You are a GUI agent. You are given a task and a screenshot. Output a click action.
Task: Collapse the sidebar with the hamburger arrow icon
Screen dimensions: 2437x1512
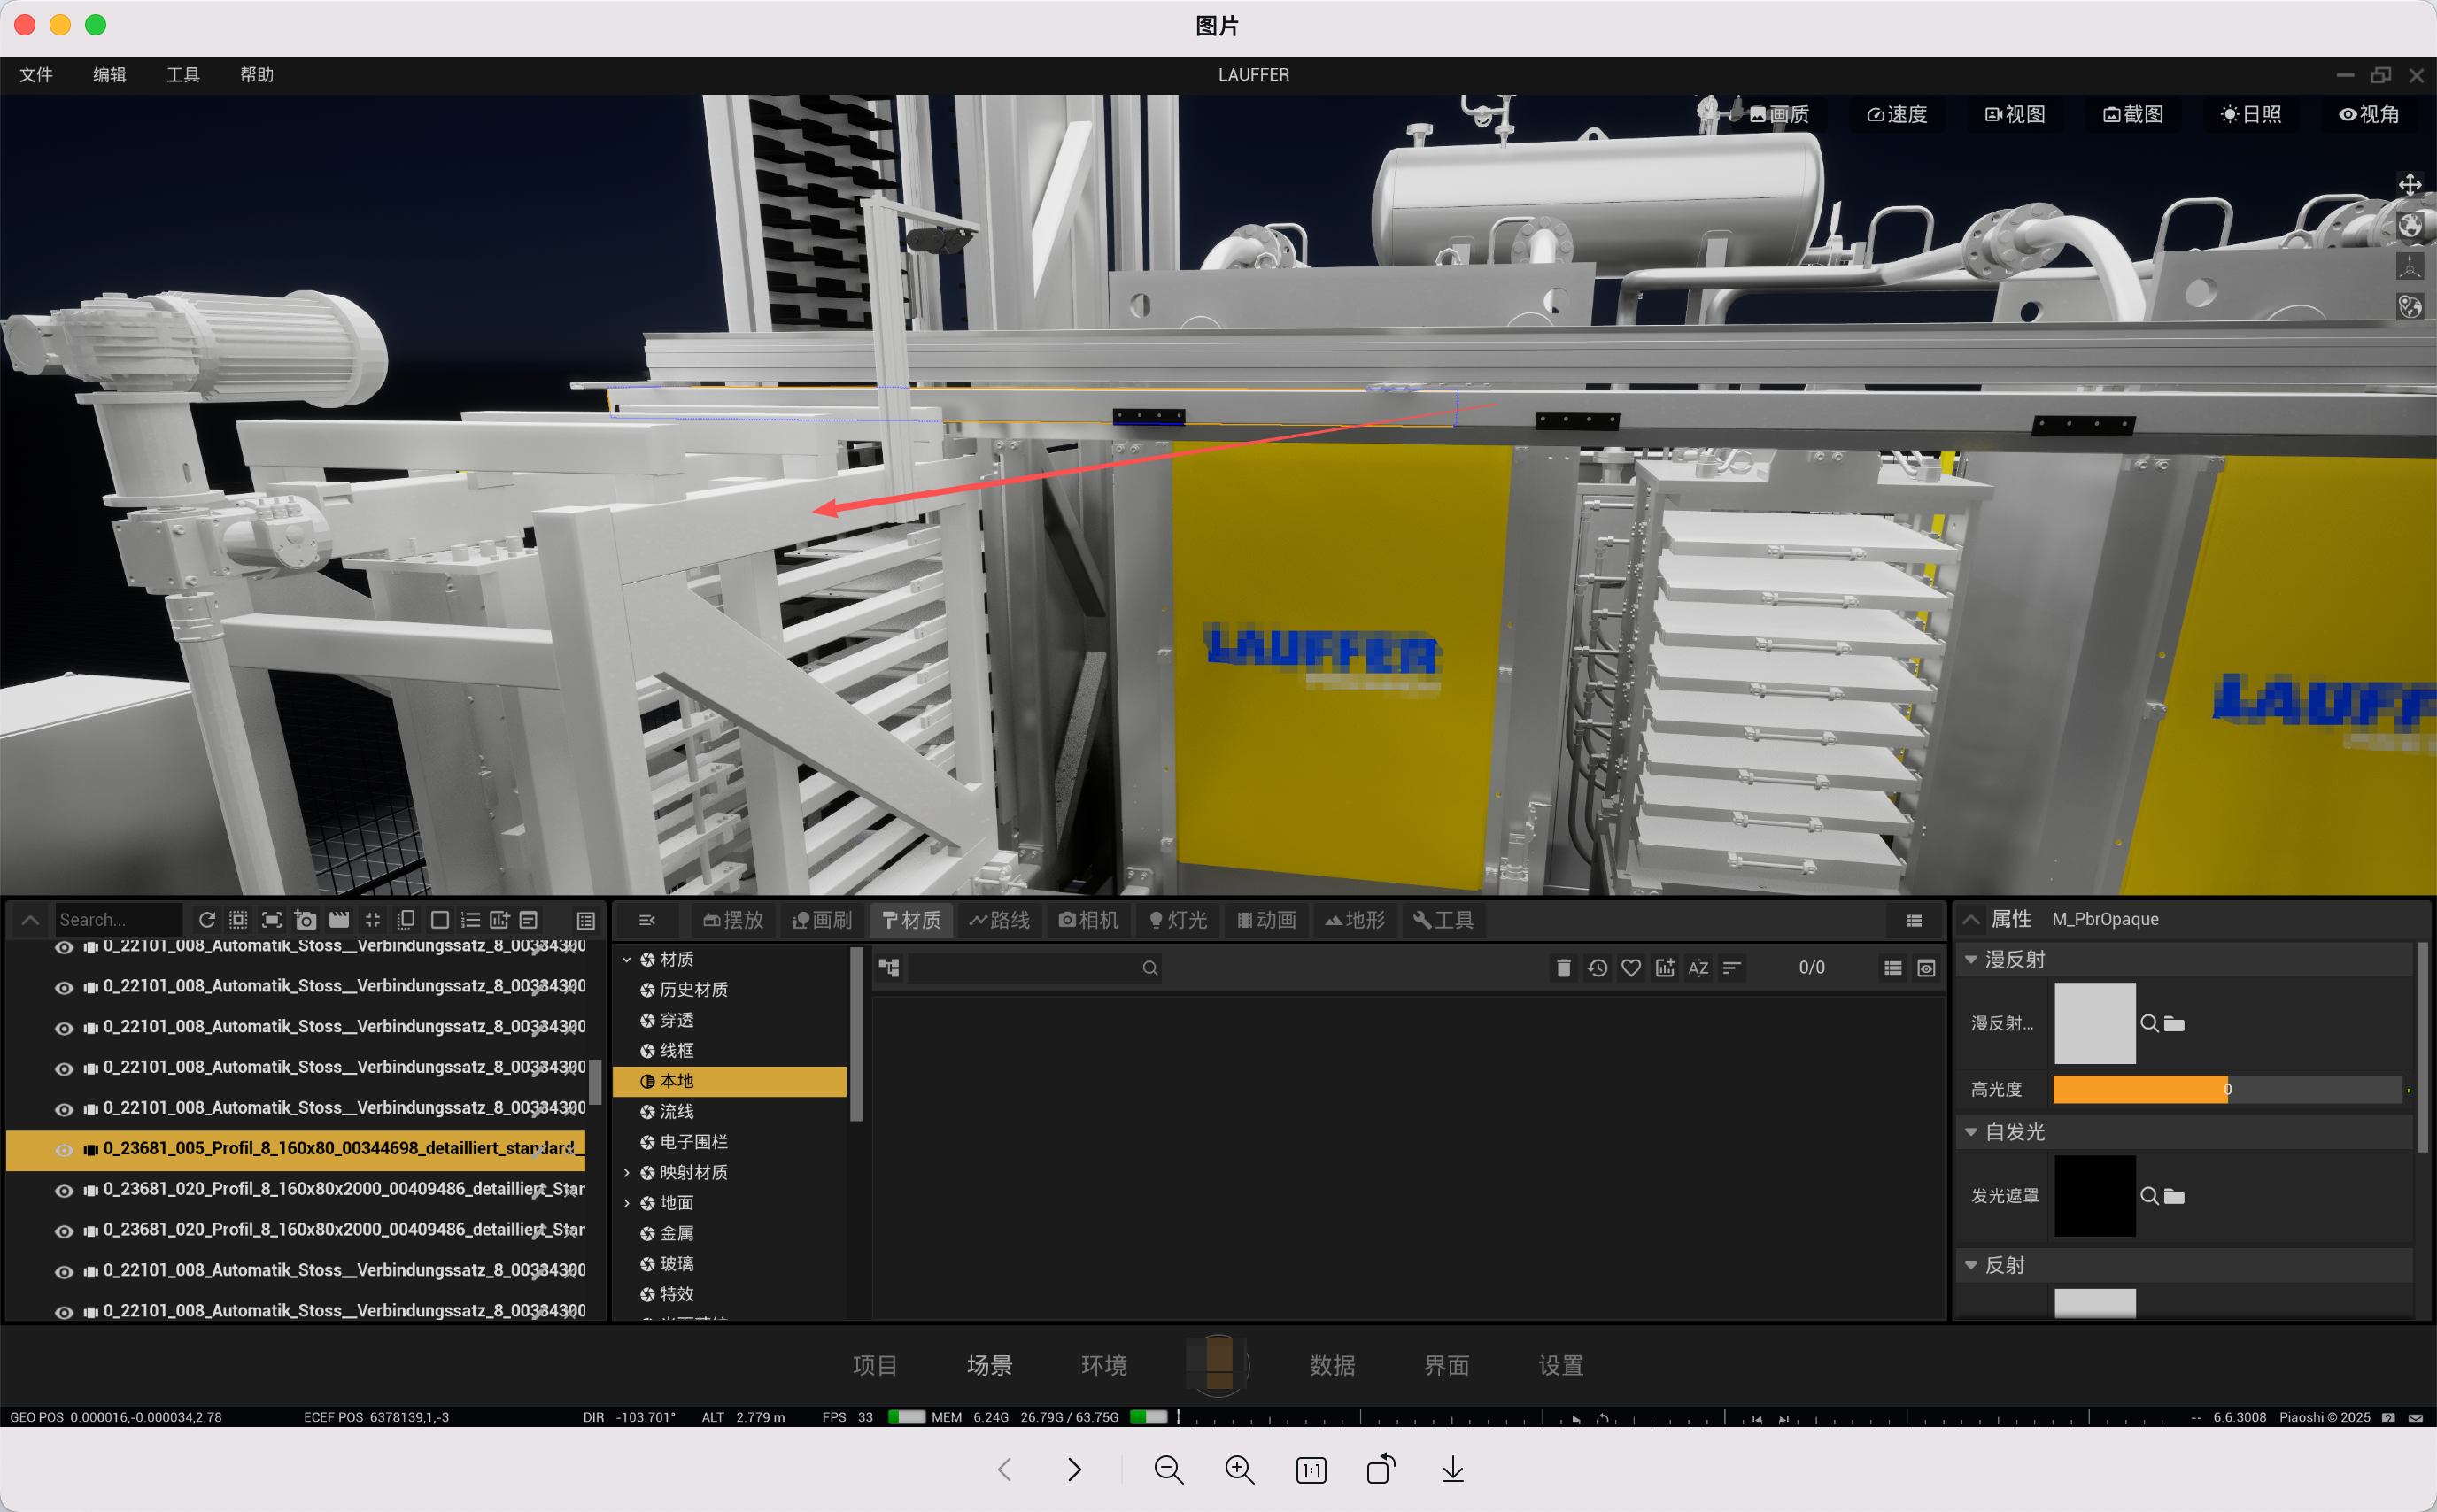point(647,921)
